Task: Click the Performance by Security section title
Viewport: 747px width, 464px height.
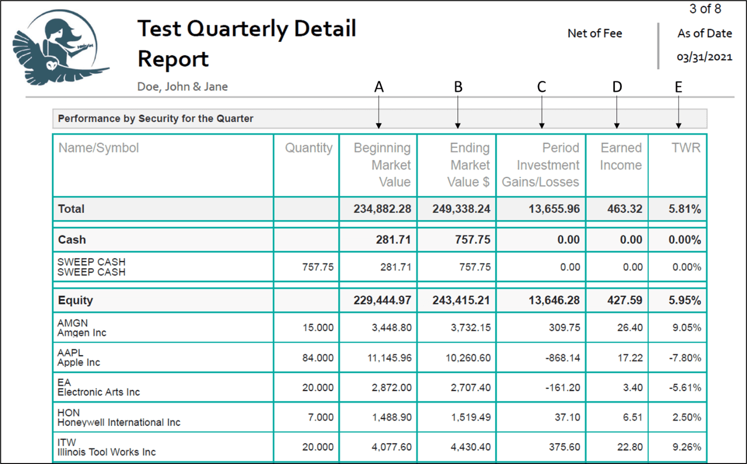Action: pyautogui.click(x=156, y=119)
